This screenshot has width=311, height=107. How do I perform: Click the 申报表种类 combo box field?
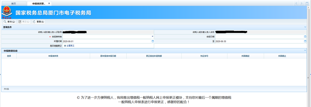(x=108, y=37)
